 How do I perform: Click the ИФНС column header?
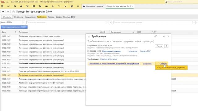click(102, 32)
